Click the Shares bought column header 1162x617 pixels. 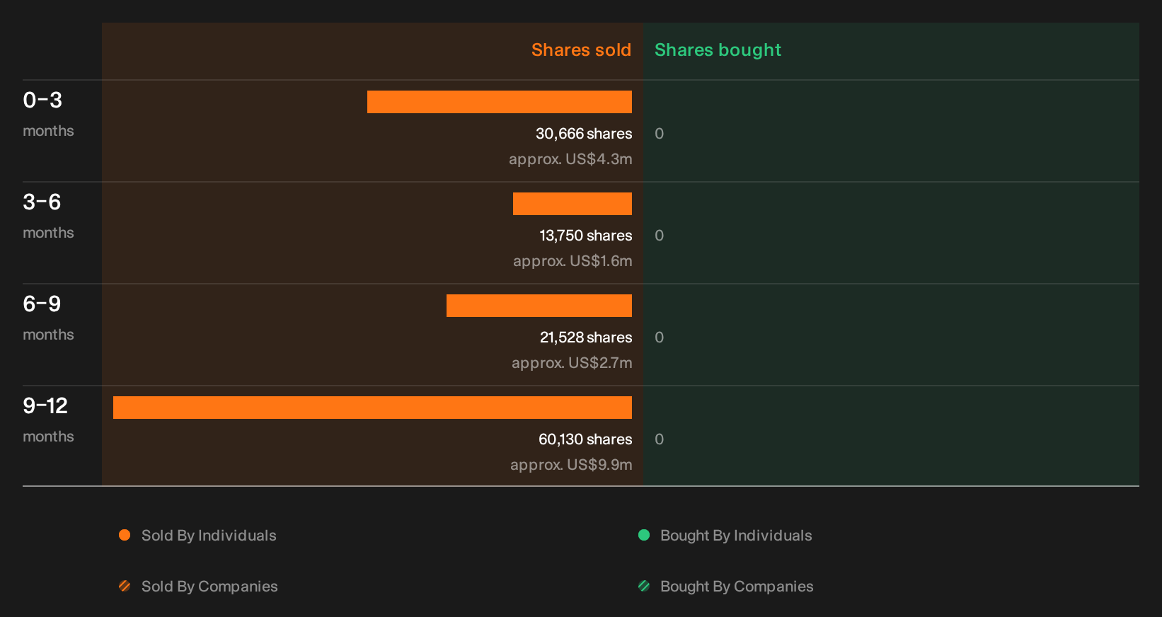tap(718, 50)
